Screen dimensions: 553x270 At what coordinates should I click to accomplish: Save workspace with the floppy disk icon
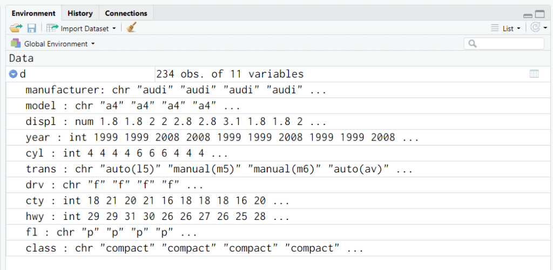[32, 28]
